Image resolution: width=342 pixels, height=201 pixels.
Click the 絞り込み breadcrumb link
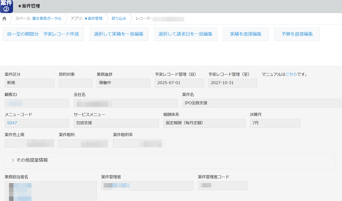pyautogui.click(x=119, y=18)
